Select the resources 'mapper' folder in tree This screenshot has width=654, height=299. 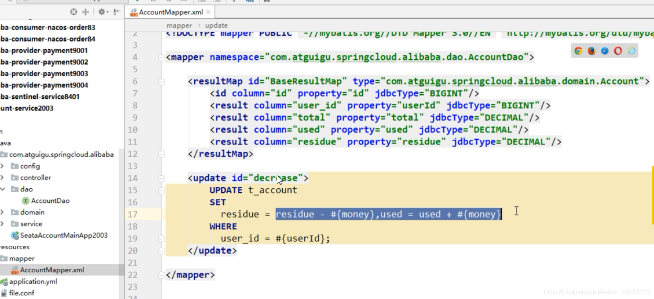pyautogui.click(x=22, y=259)
